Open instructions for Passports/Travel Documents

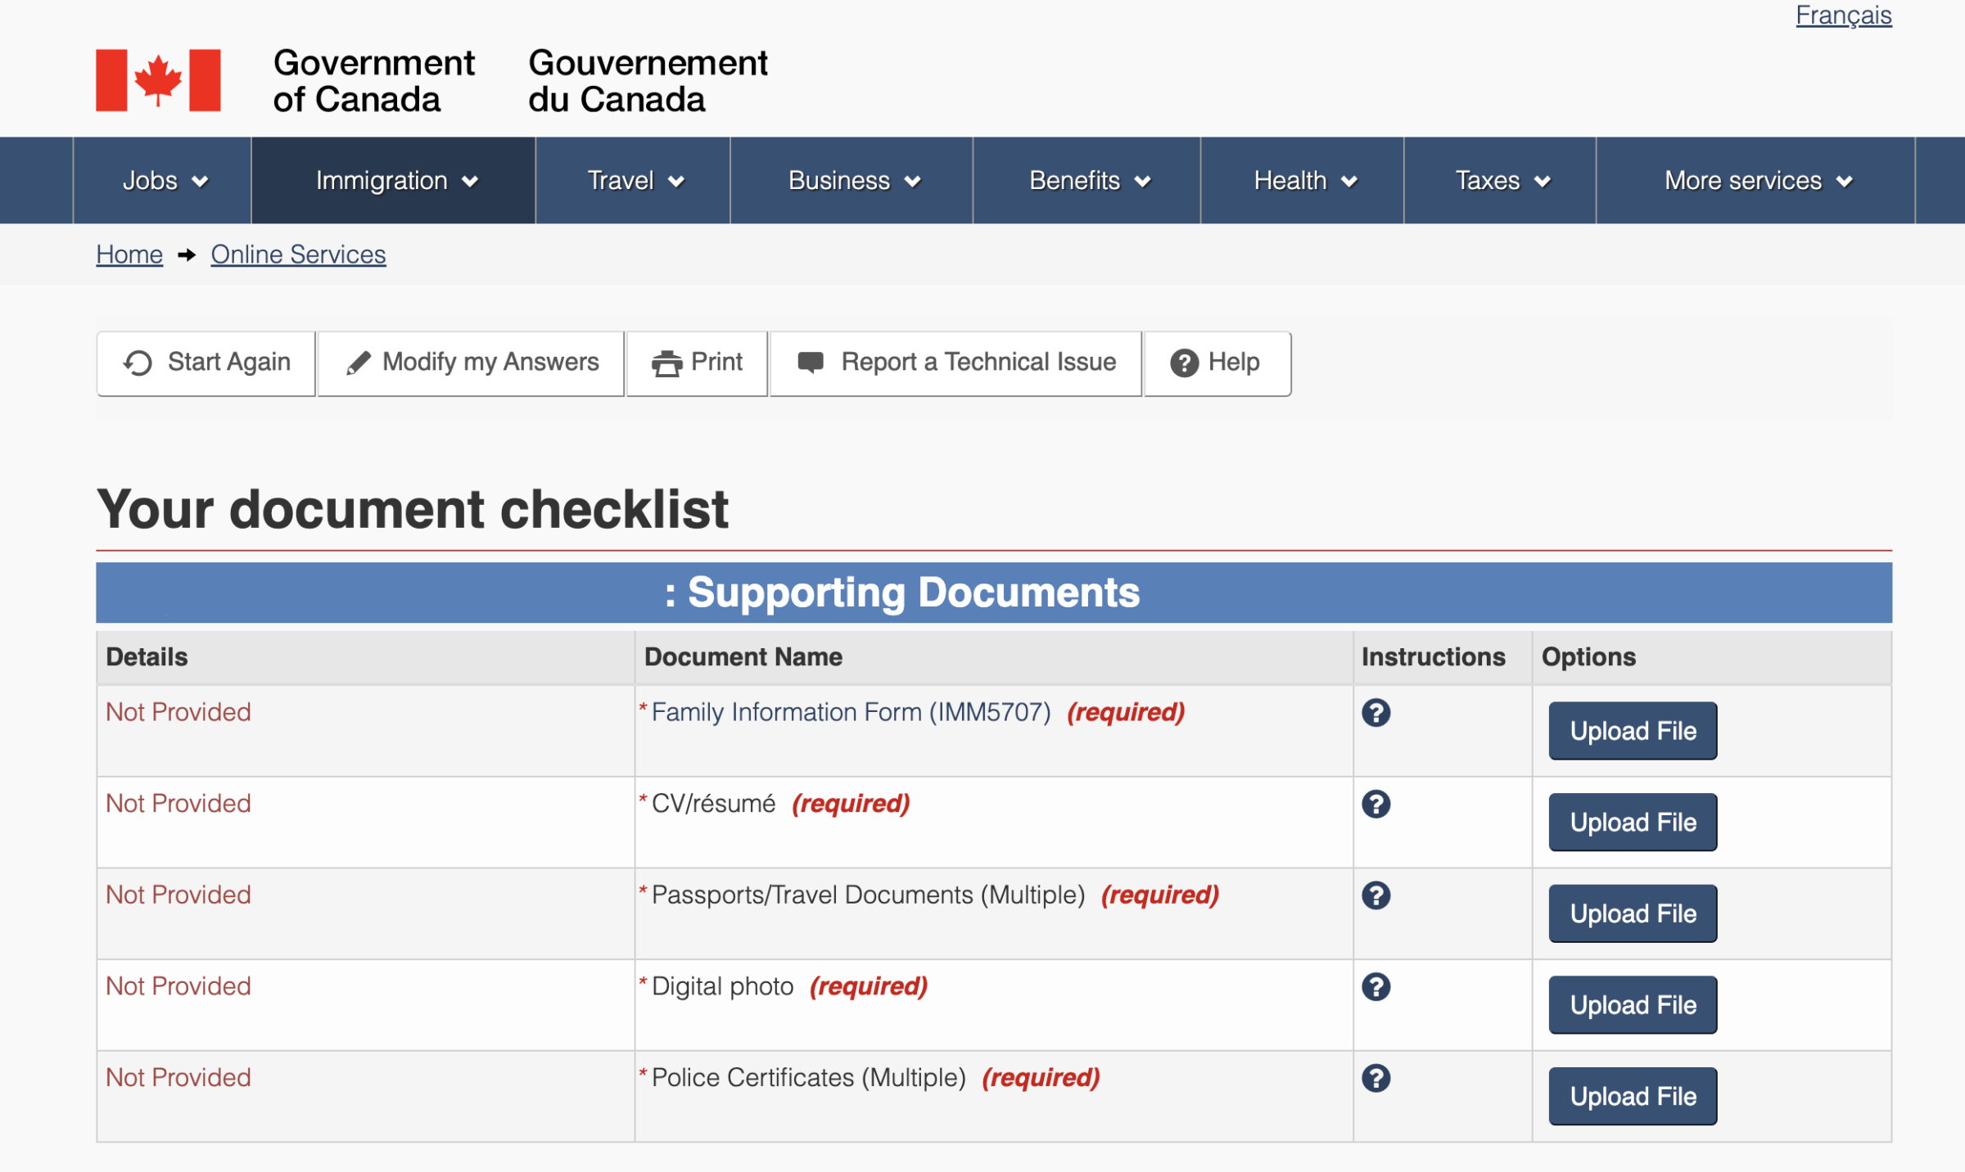click(1375, 895)
